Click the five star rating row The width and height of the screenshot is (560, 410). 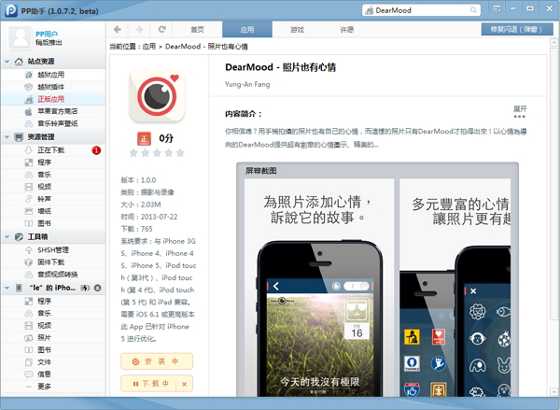pyautogui.click(x=157, y=153)
